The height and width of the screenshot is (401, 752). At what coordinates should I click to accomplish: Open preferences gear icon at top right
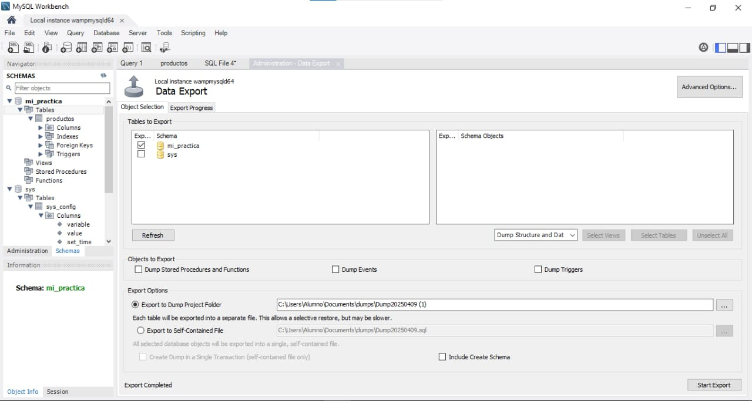pyautogui.click(x=703, y=48)
